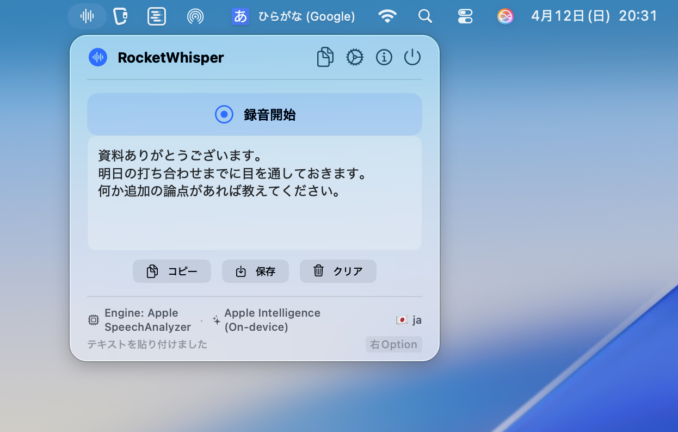This screenshot has width=678, height=432.
Task: Click the sparkle icon beside Apple Intelligence
Action: tap(217, 320)
